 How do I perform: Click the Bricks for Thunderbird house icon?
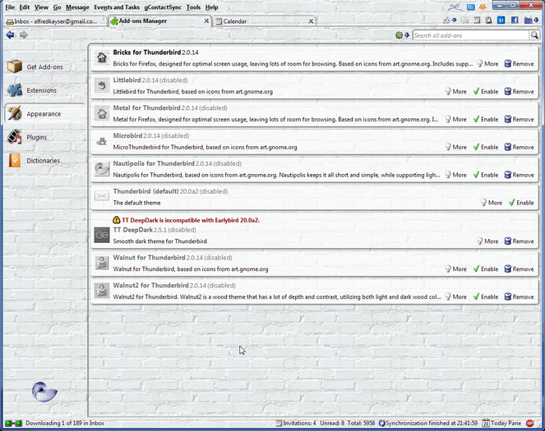coord(102,57)
